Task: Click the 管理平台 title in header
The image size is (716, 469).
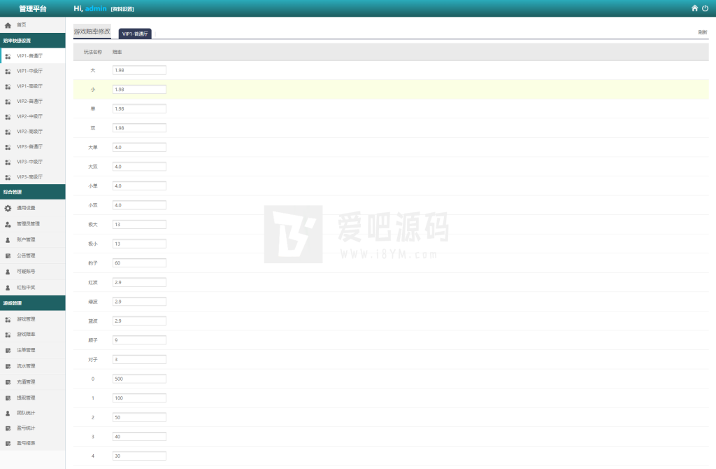Action: click(x=32, y=8)
